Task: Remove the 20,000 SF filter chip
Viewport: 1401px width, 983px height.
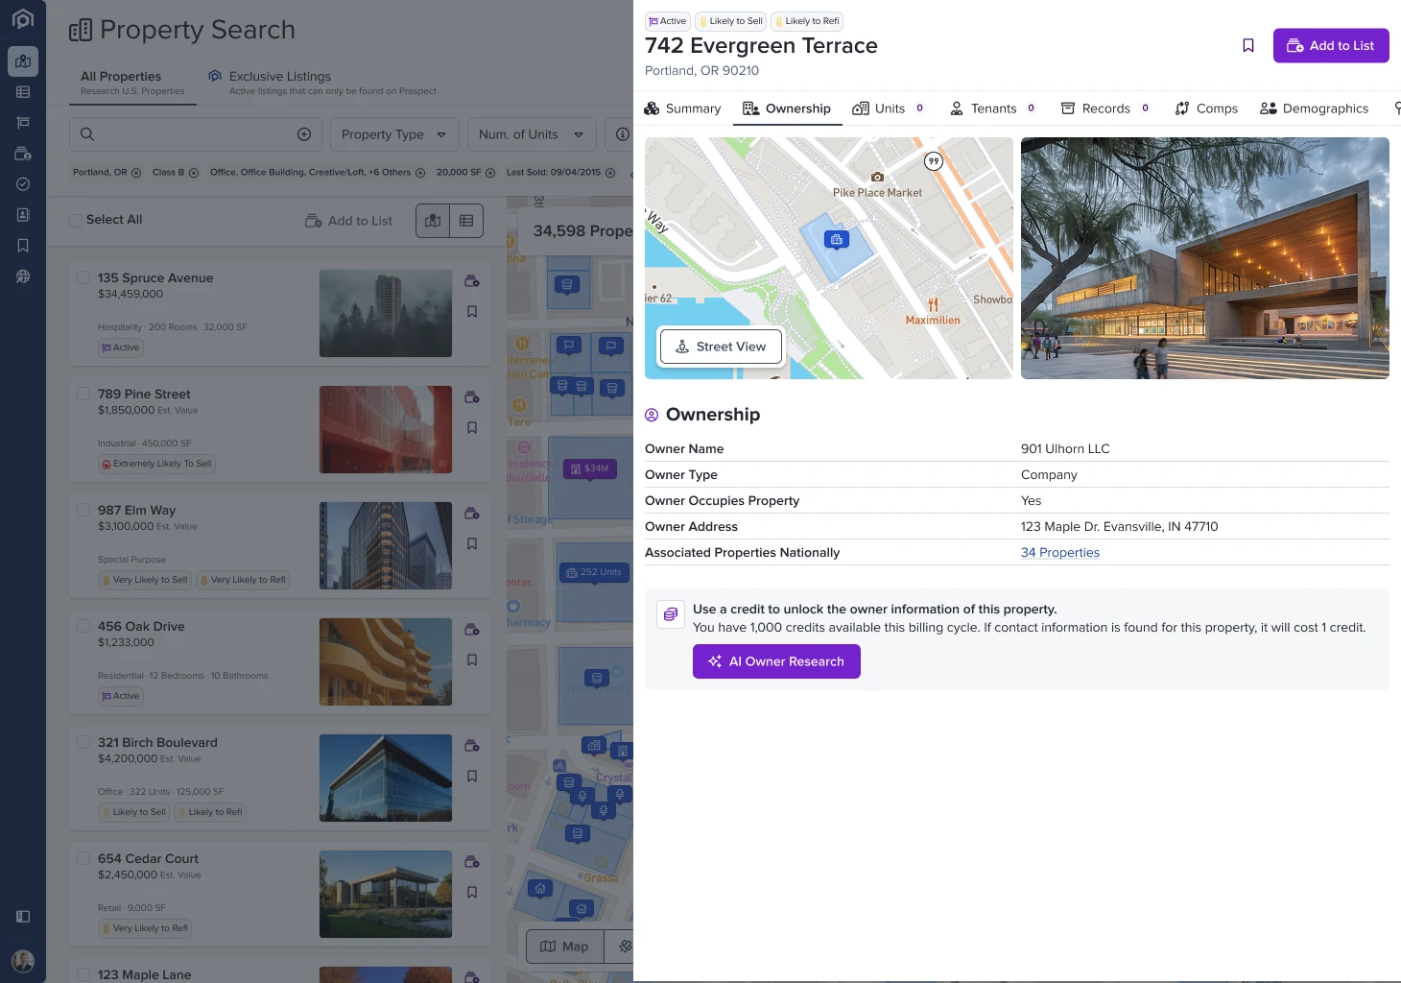Action: pos(490,173)
